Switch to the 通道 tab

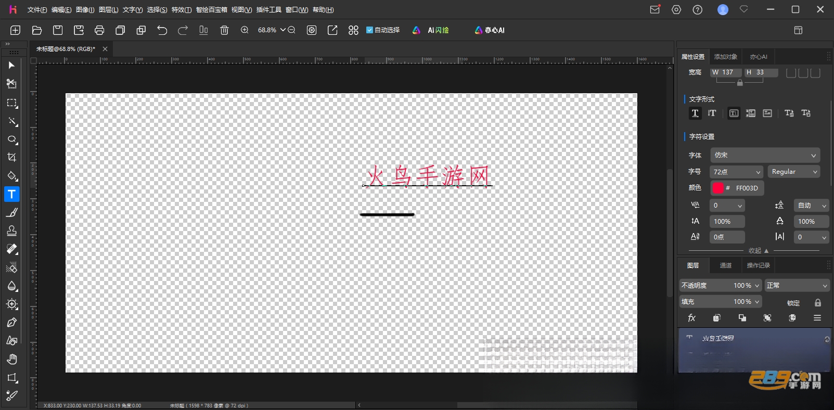click(725, 265)
